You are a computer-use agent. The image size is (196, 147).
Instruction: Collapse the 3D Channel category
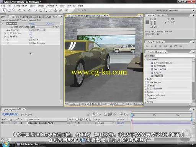pyautogui.click(x=145, y=59)
